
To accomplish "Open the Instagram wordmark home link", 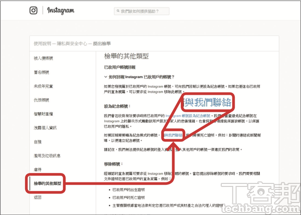I will 61,11.
